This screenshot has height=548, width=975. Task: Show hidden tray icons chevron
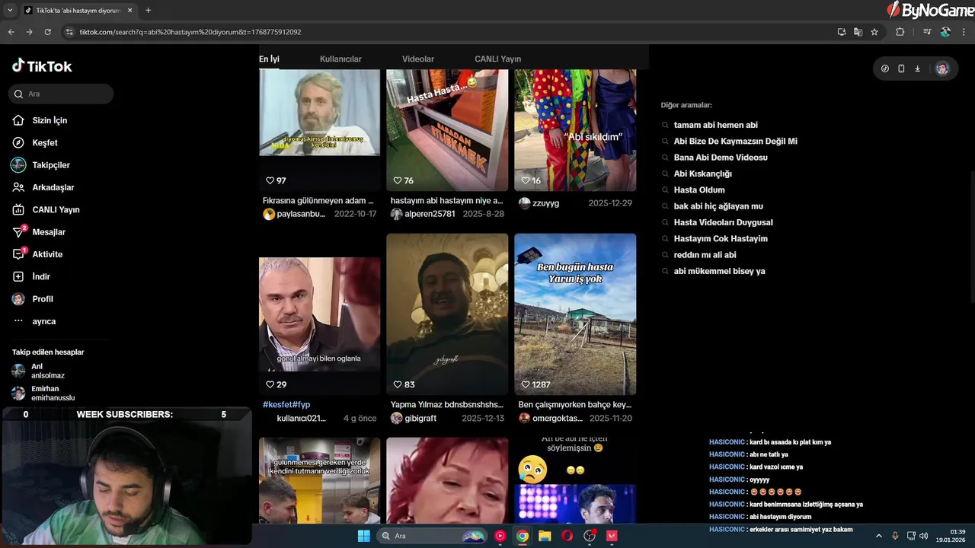(878, 536)
